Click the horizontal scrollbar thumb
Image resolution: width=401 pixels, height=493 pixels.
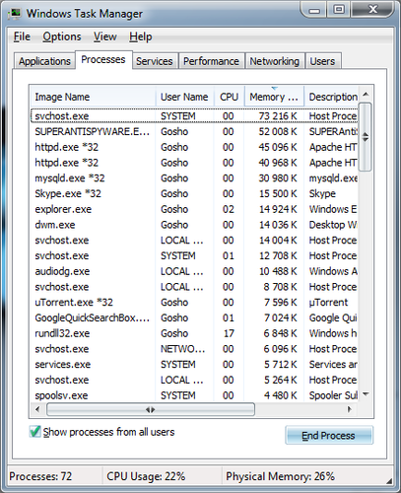coord(151,409)
